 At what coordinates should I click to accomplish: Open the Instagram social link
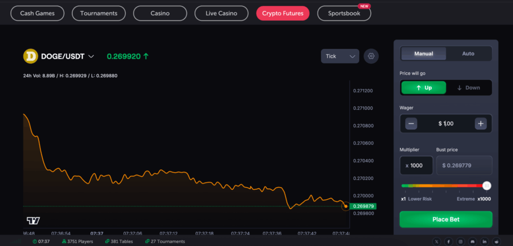(x=460, y=242)
